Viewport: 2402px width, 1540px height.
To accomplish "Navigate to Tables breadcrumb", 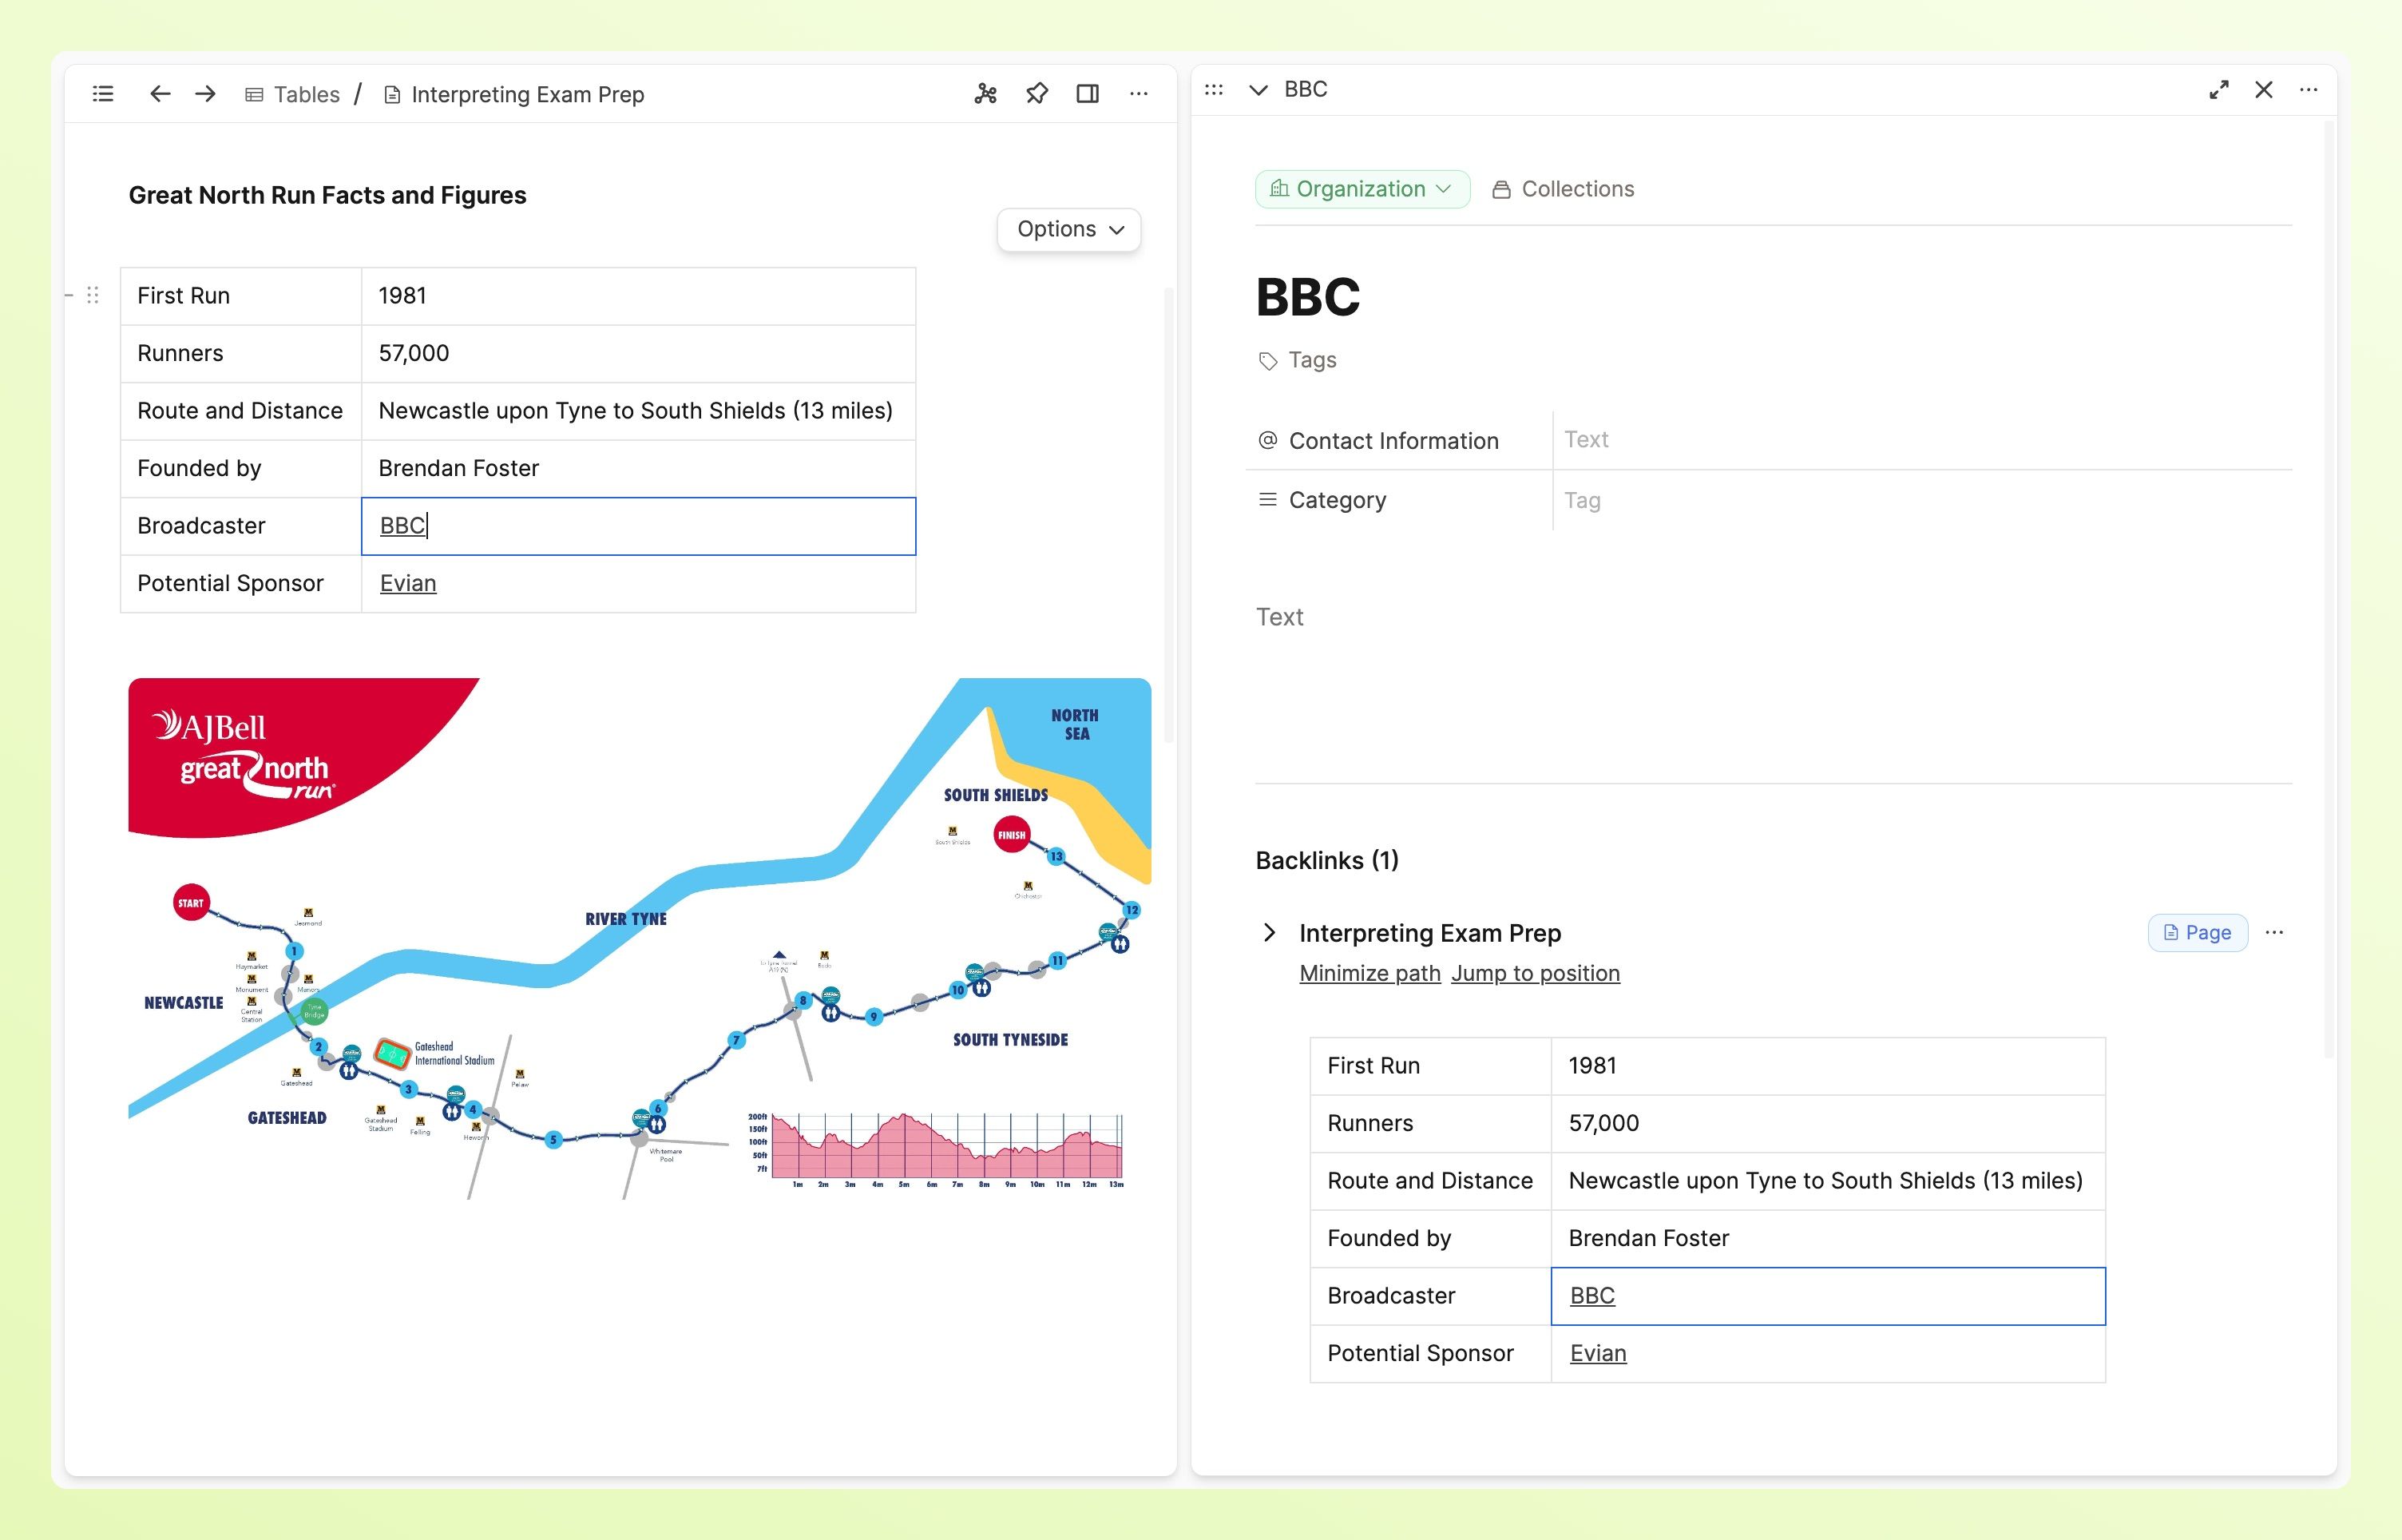I will coord(306,94).
